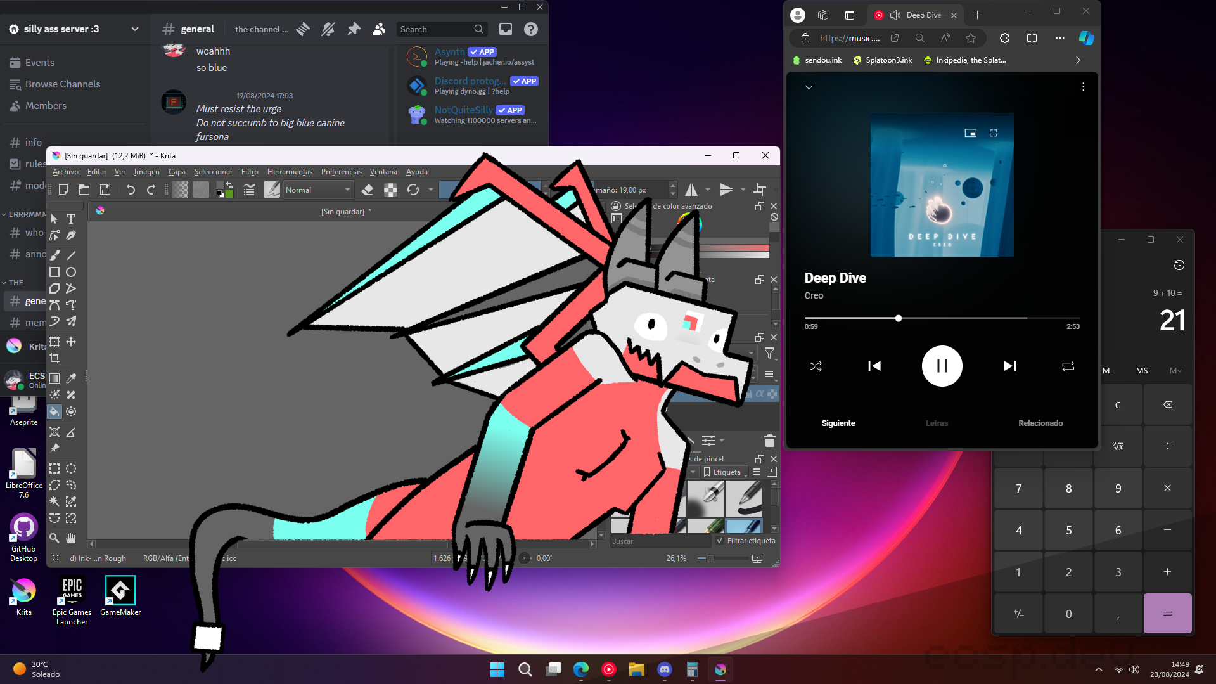The width and height of the screenshot is (1216, 684).
Task: Open Browse Channels in Discord sidebar
Action: (62, 84)
